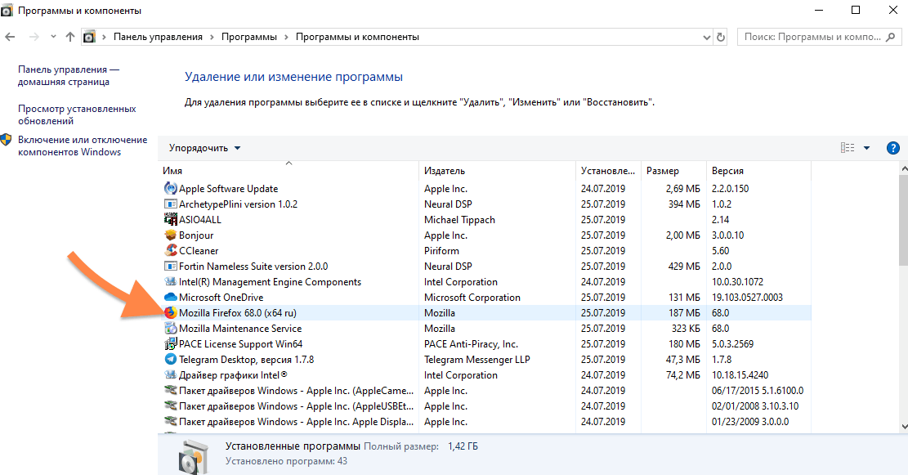Click the search magnifier icon
Screen dimensions: 908x475
pos(891,37)
